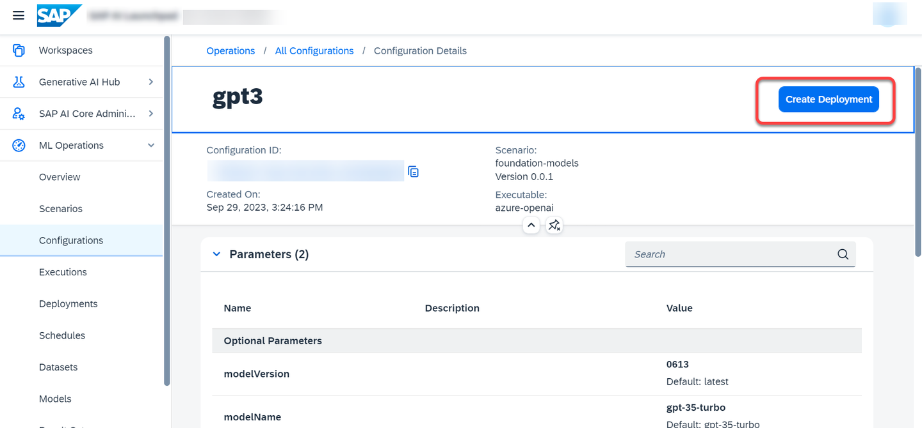Click the Value column header

pyautogui.click(x=679, y=308)
